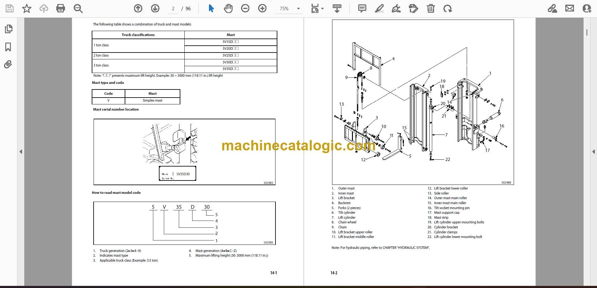
Task: Activate the Hand pan tool
Action: (x=228, y=8)
